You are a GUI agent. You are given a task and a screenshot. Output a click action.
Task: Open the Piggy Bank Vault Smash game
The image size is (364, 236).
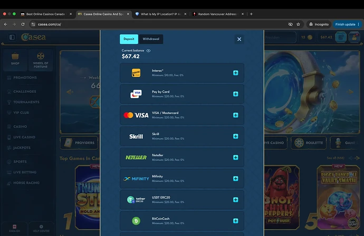click(x=339, y=197)
